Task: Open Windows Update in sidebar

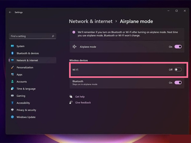Action: click(25, 117)
